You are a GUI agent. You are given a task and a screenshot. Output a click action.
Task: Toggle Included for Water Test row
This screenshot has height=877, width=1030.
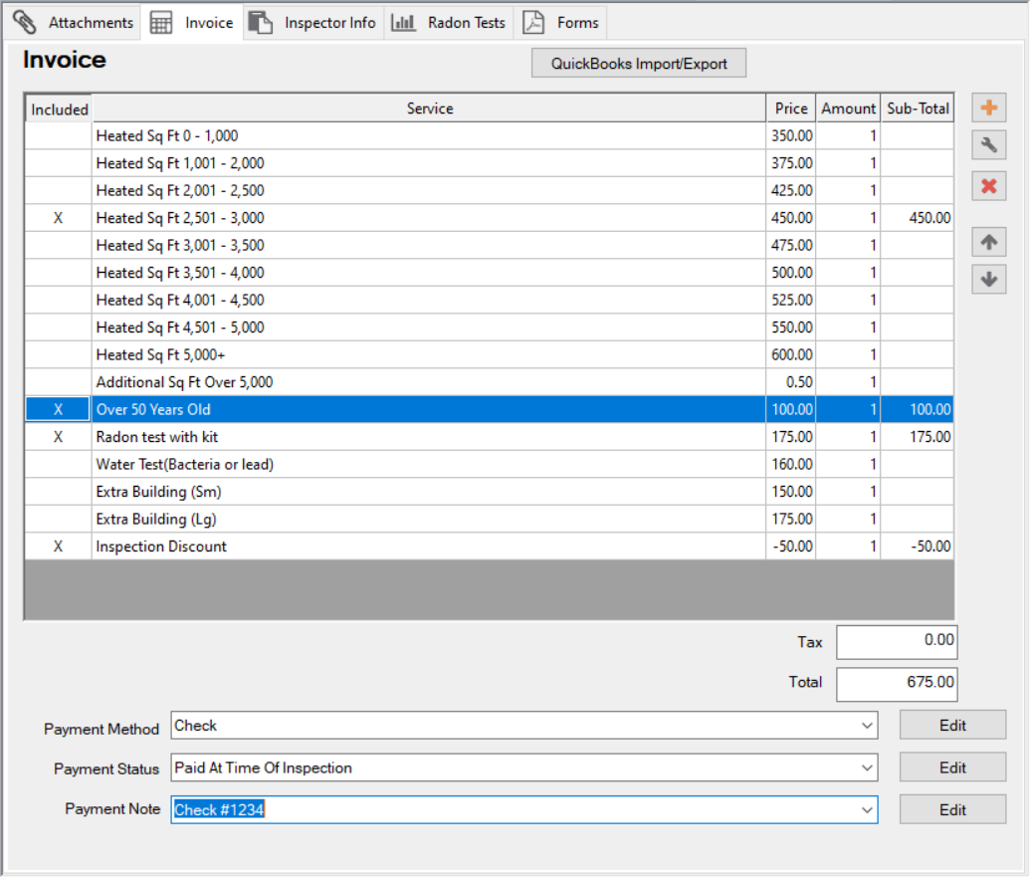tap(58, 464)
